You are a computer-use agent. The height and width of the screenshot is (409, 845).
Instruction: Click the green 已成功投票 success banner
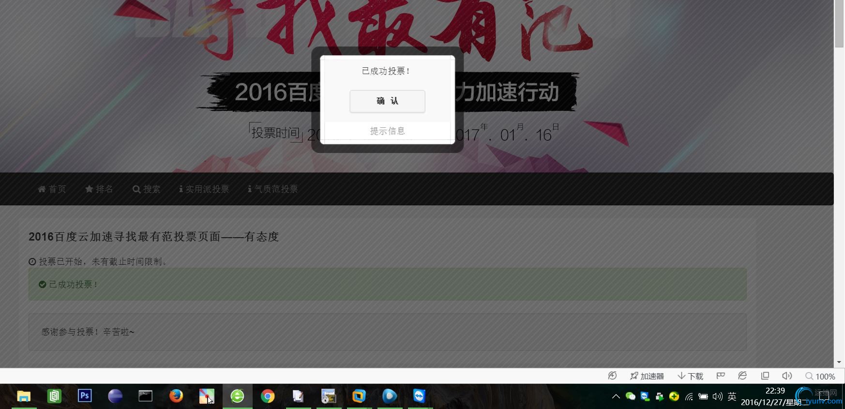(x=387, y=284)
